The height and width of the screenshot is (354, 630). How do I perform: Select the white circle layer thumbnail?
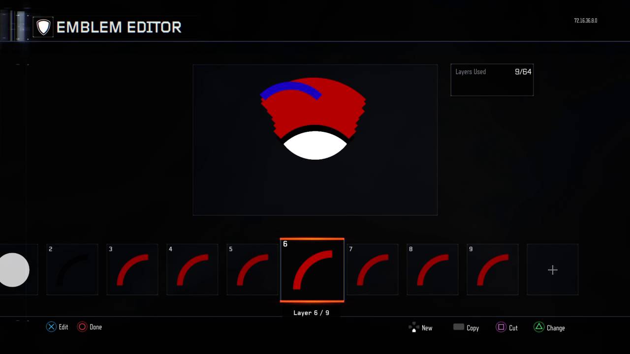18,269
